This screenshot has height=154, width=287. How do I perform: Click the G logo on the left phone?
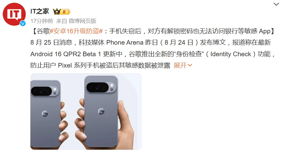pyautogui.click(x=45, y=114)
